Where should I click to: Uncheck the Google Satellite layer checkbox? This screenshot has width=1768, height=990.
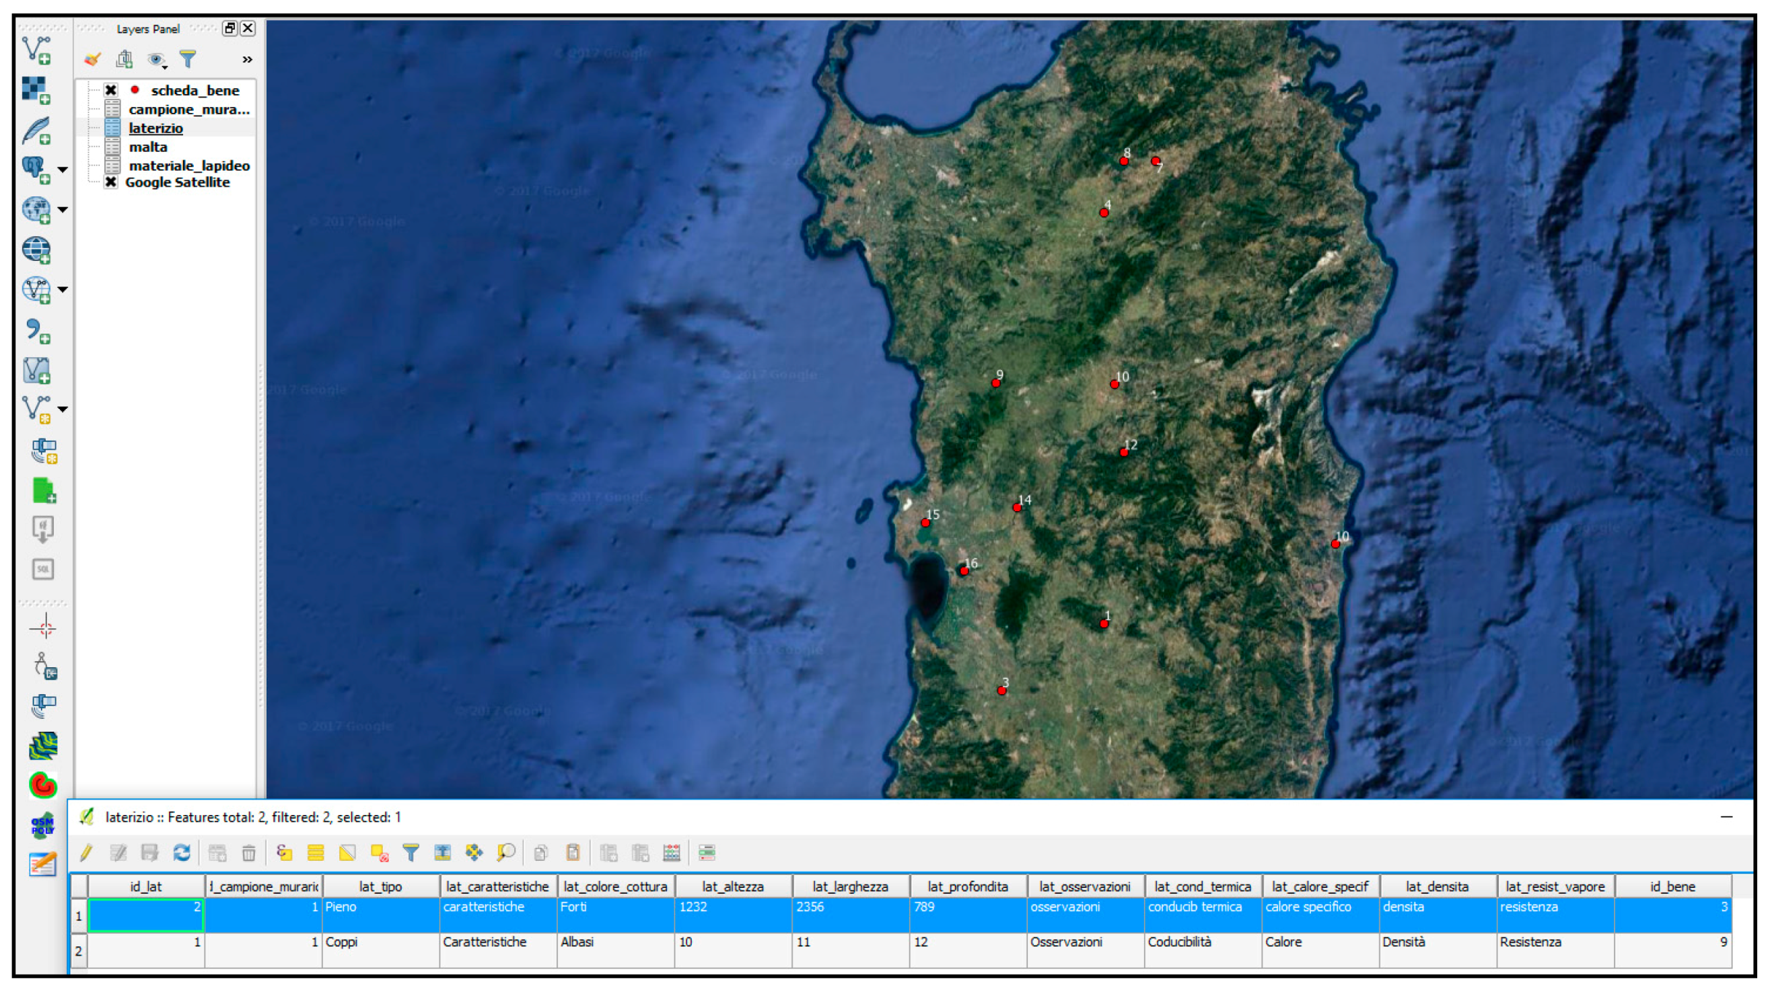[x=110, y=182]
